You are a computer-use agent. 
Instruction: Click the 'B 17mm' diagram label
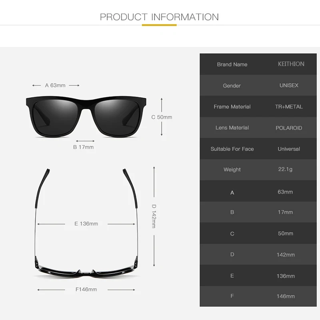pos(83,147)
